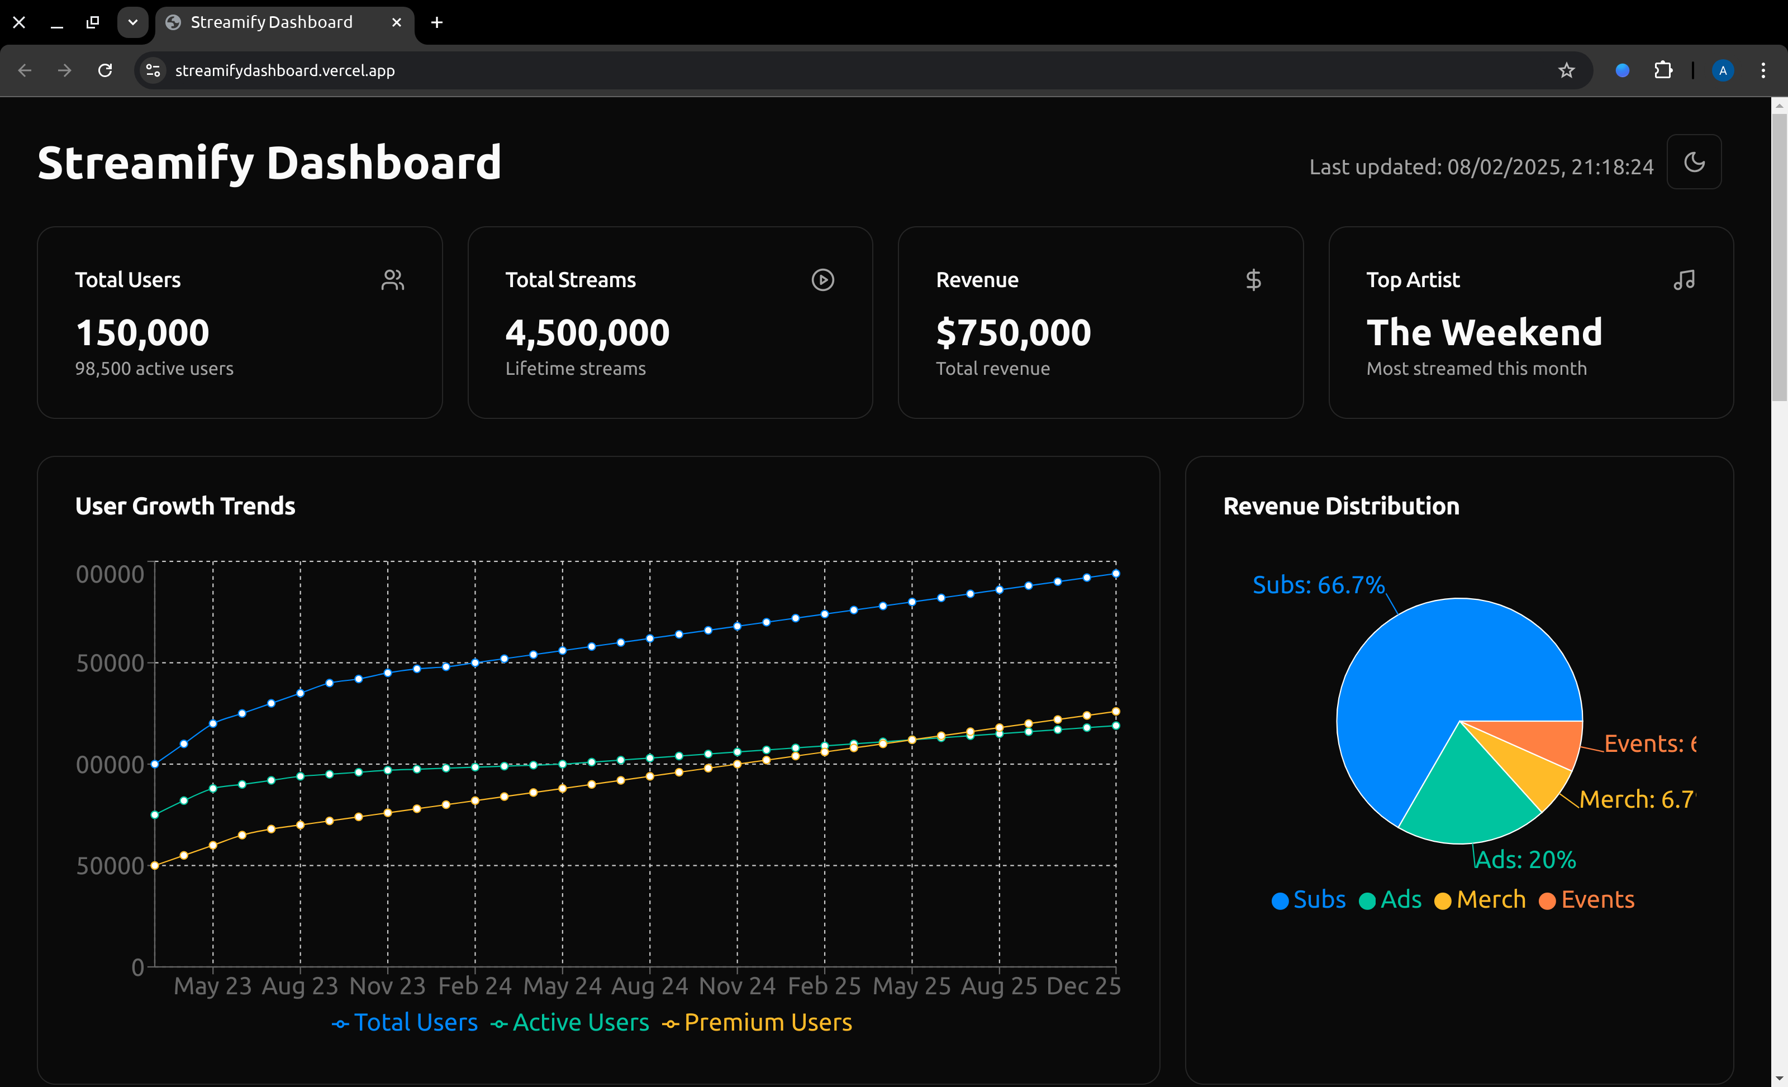
Task: Toggle dark mode with moon icon button
Action: tap(1694, 162)
